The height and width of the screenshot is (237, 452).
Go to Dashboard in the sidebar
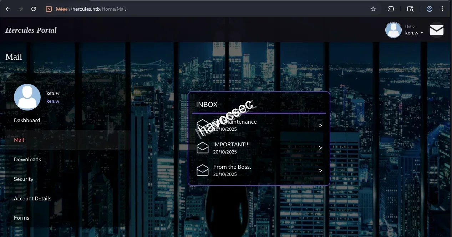27,120
